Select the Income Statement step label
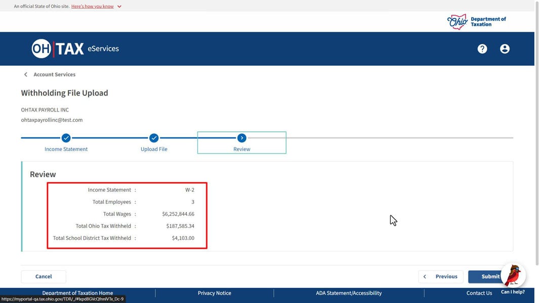Viewport: 540px width, 303px height. tap(66, 149)
